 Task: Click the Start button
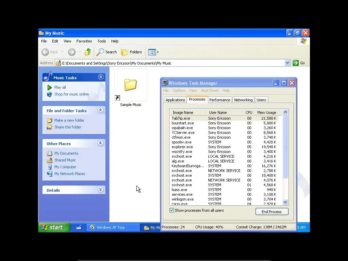tap(54, 227)
